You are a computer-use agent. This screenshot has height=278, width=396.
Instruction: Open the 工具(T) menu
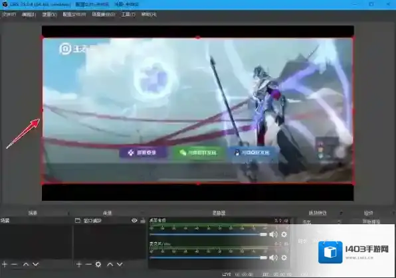coord(128,15)
